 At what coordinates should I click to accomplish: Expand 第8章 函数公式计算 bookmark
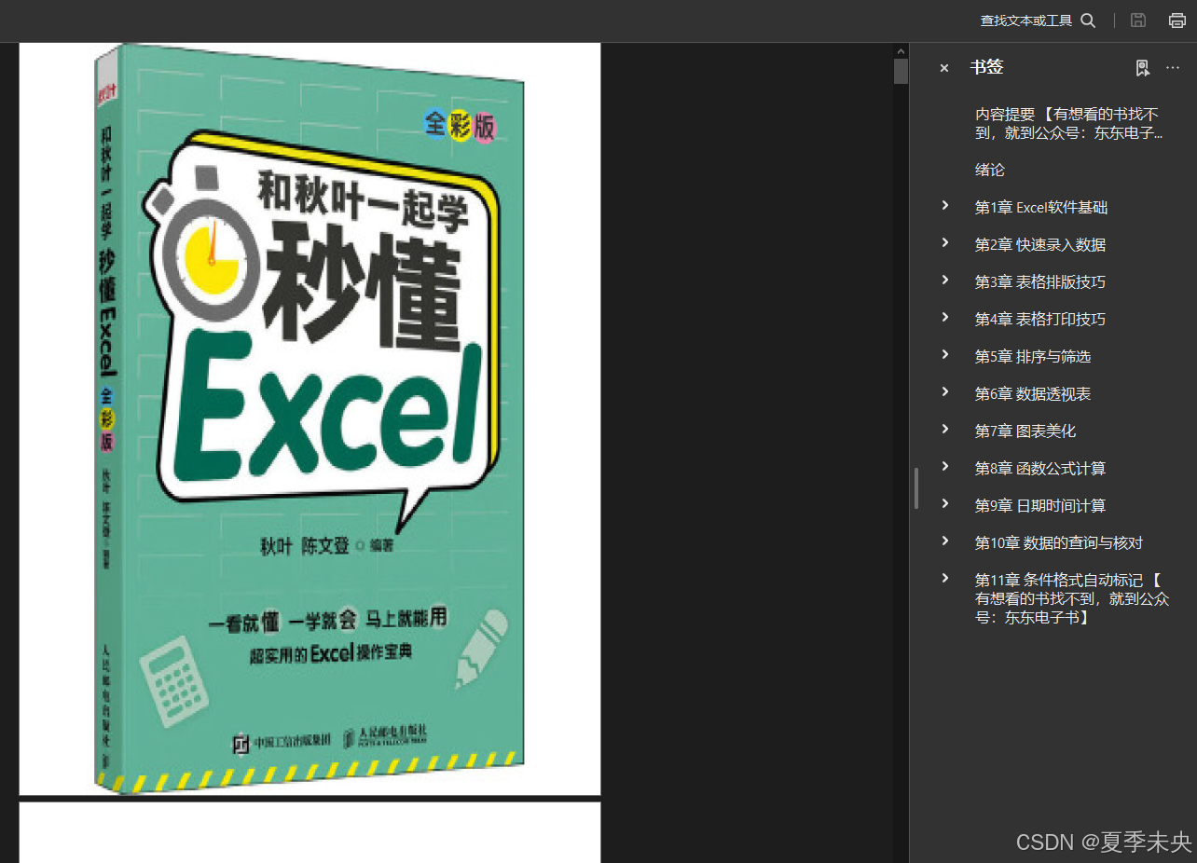pyautogui.click(x=945, y=467)
